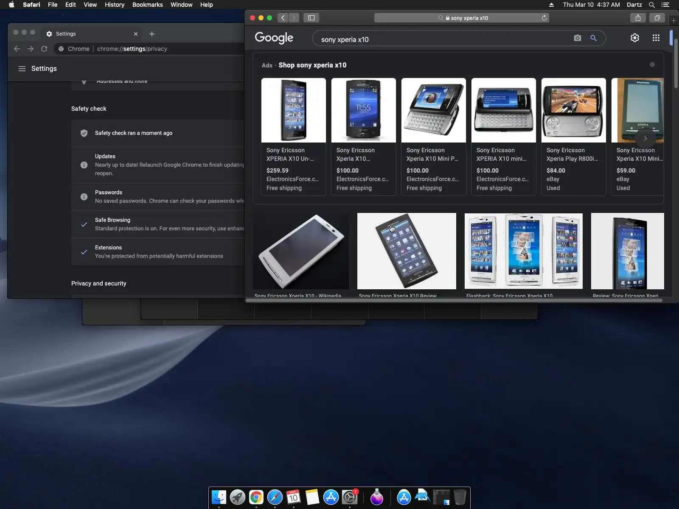This screenshot has height=509, width=679.
Task: Open the Xperia X10 Mini P... $100.00 ad
Action: coord(434,137)
